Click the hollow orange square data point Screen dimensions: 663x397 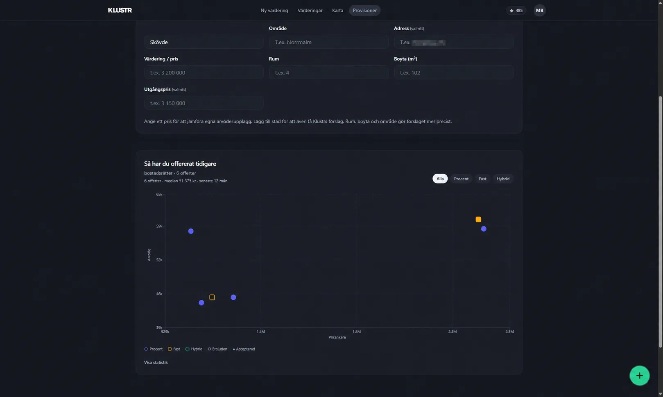click(x=212, y=297)
